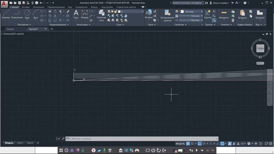Expand the Слои panel

pyautogui.click(x=120, y=25)
